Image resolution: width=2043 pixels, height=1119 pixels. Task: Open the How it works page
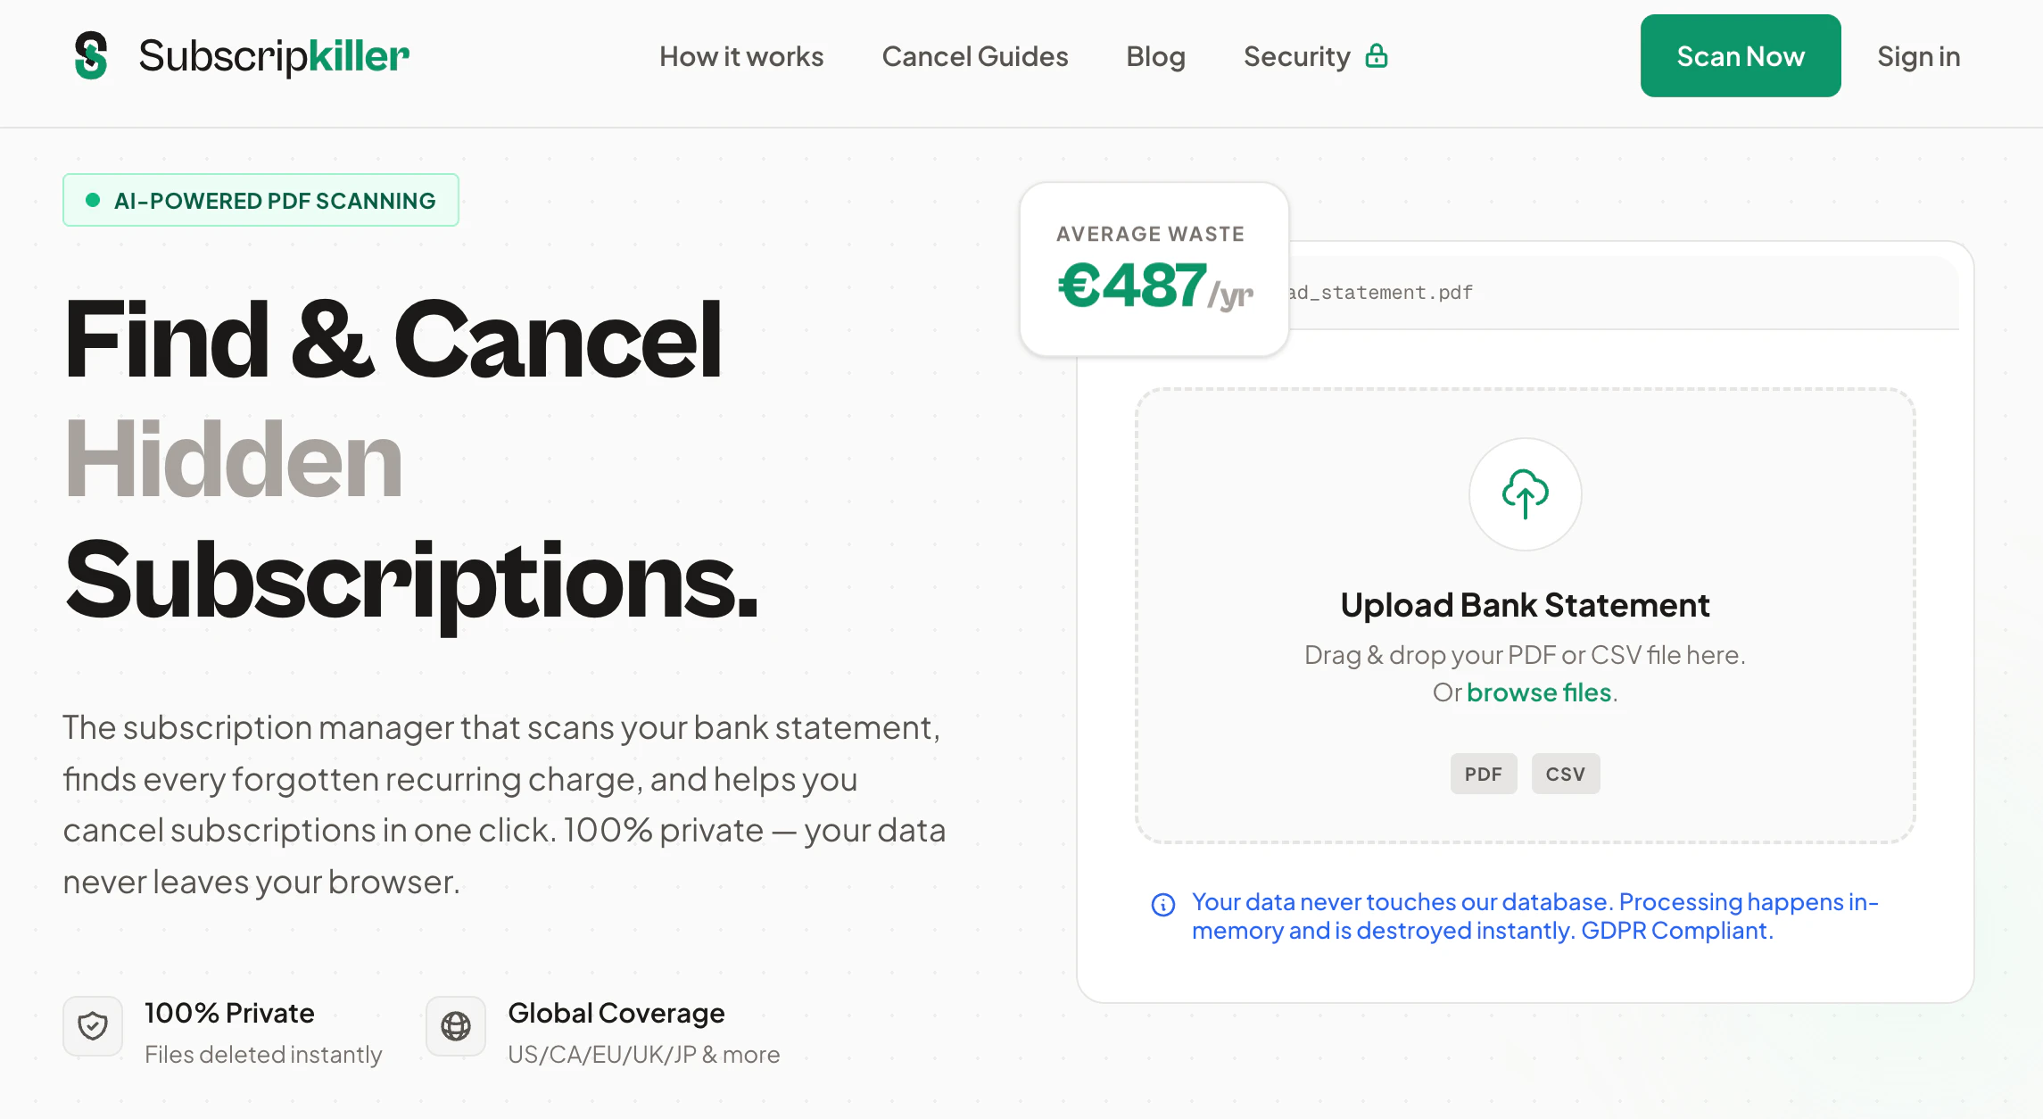741,56
